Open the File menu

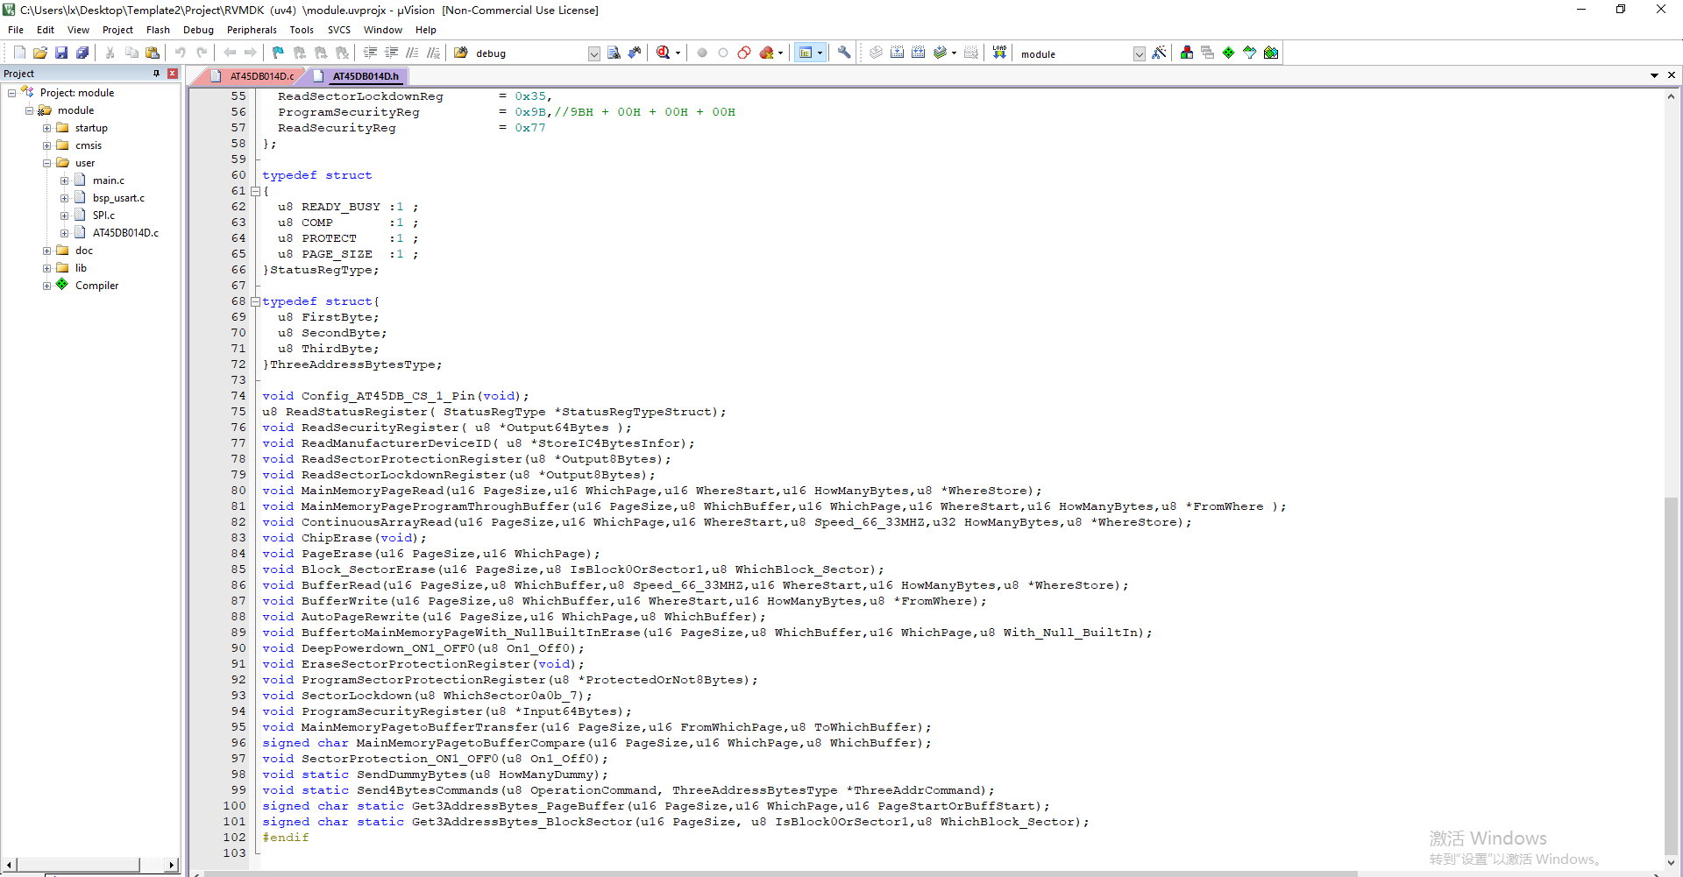tap(16, 30)
